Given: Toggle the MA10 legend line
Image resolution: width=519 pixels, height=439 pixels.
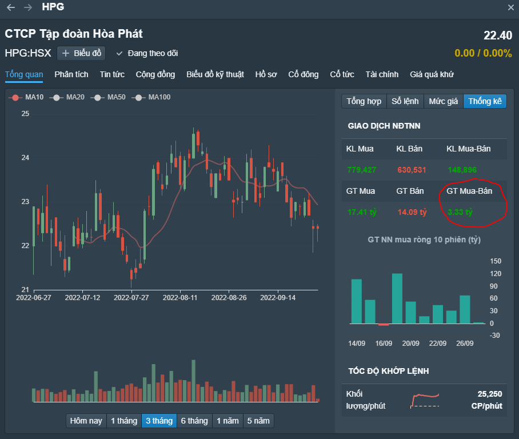Looking at the screenshot, I should (26, 97).
